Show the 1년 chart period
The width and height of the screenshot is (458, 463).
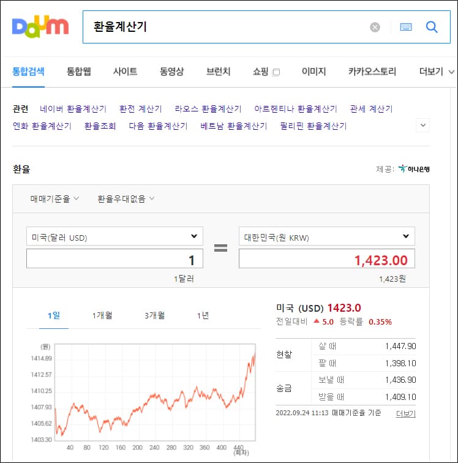[203, 315]
